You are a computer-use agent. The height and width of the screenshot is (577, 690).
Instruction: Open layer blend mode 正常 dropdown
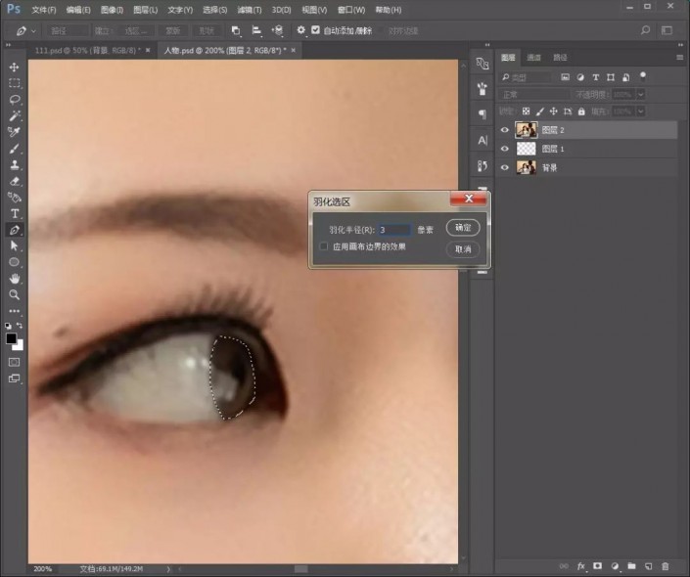coord(534,95)
